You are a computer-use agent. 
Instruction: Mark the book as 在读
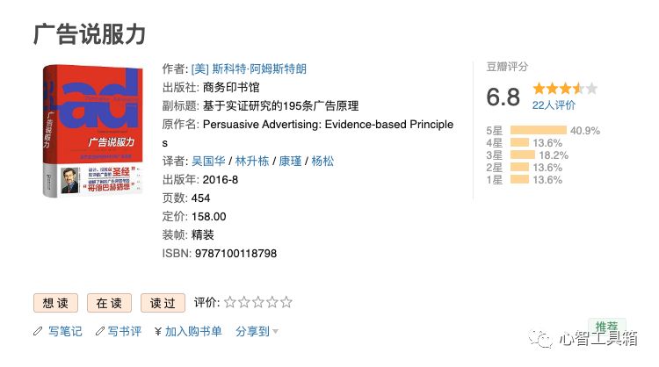[x=110, y=303]
